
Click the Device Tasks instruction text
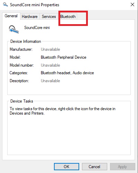[x=63, y=111]
